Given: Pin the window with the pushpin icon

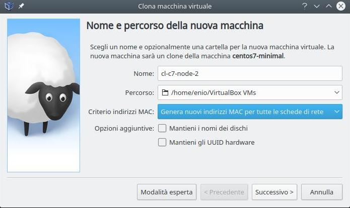Looking at the screenshot, I should (21, 6).
